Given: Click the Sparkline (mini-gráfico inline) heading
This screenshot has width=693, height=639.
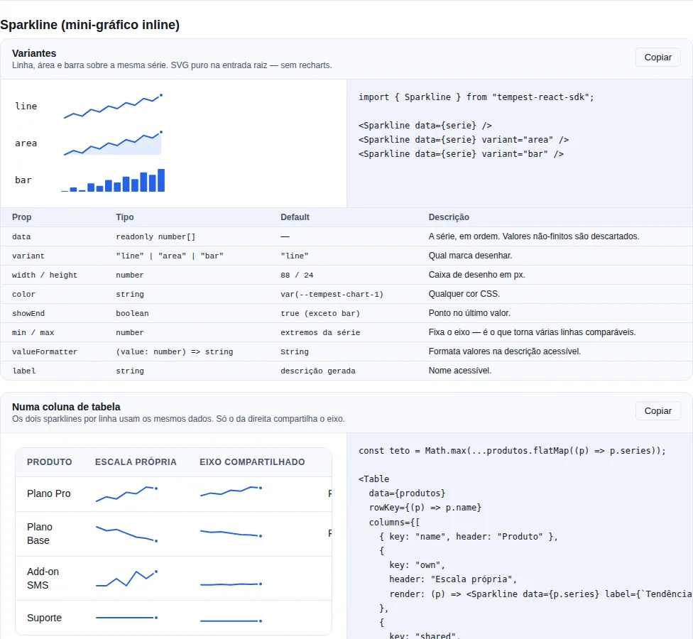Looking at the screenshot, I should pyautogui.click(x=90, y=25).
